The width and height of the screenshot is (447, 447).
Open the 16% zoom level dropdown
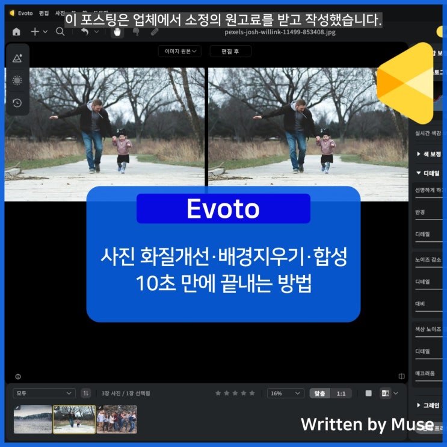pos(285,393)
